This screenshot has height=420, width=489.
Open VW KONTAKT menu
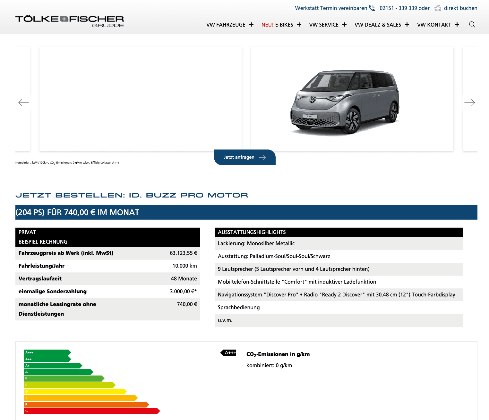(x=434, y=25)
